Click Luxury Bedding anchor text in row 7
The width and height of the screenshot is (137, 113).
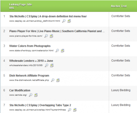[121, 105]
